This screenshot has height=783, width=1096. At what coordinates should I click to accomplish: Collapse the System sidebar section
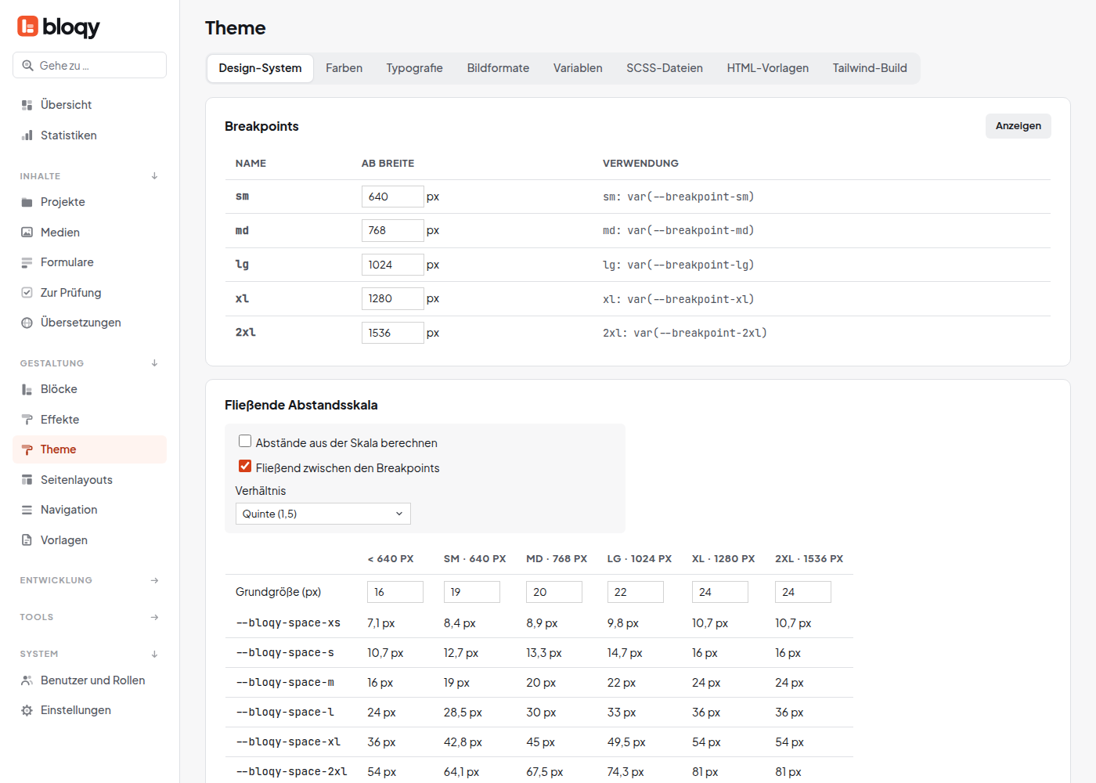(x=154, y=654)
